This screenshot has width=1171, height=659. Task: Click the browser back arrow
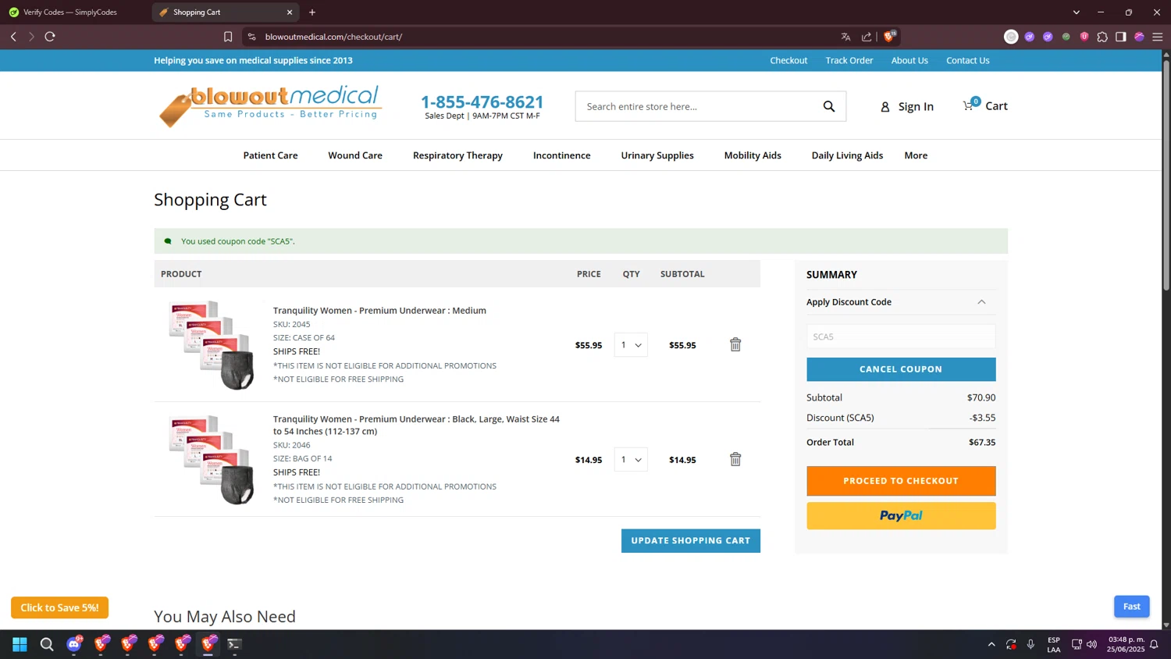click(x=13, y=37)
